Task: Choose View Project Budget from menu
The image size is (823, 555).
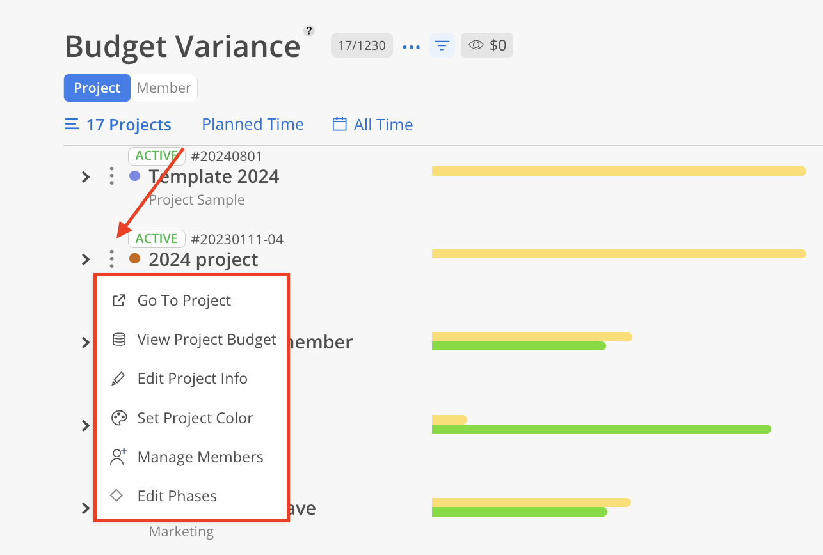Action: click(x=206, y=340)
